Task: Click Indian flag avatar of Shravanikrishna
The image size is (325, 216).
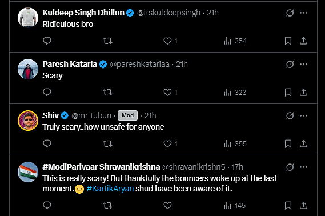Action: point(28,172)
